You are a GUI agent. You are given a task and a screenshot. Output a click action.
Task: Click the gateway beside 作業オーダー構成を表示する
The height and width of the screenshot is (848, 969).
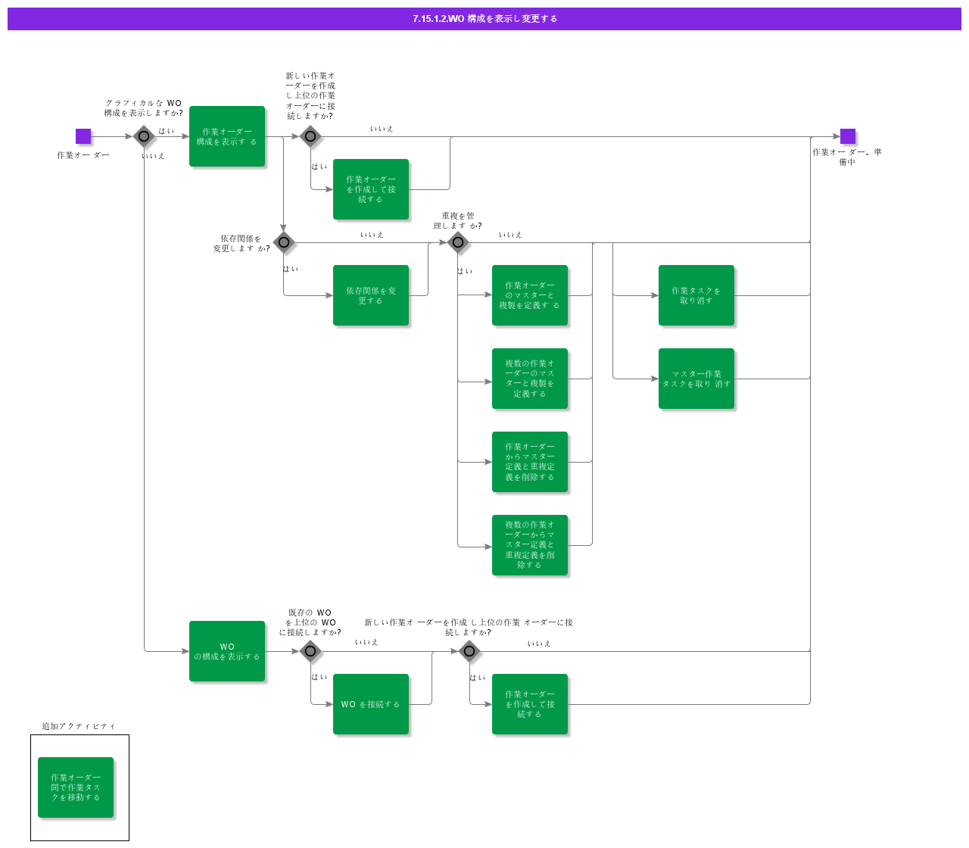click(310, 136)
